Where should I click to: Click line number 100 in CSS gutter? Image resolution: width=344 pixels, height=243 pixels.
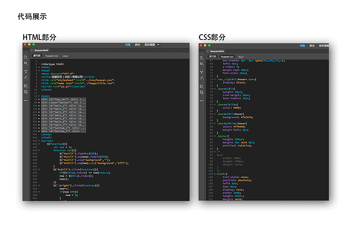(x=210, y=164)
